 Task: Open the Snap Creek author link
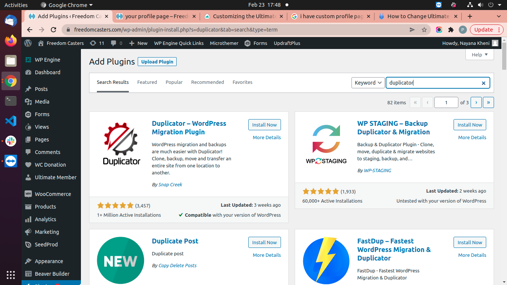pos(170,184)
